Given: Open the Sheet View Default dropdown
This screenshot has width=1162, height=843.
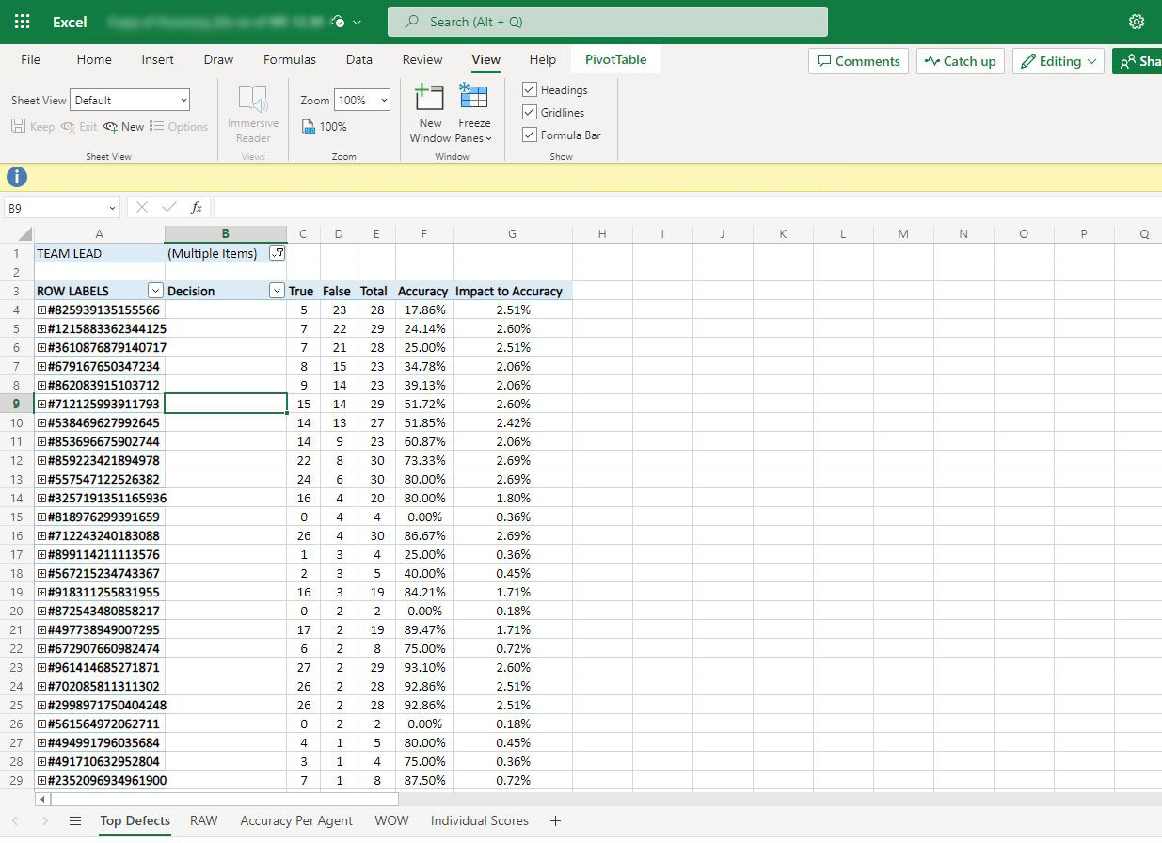Looking at the screenshot, I should (x=131, y=101).
